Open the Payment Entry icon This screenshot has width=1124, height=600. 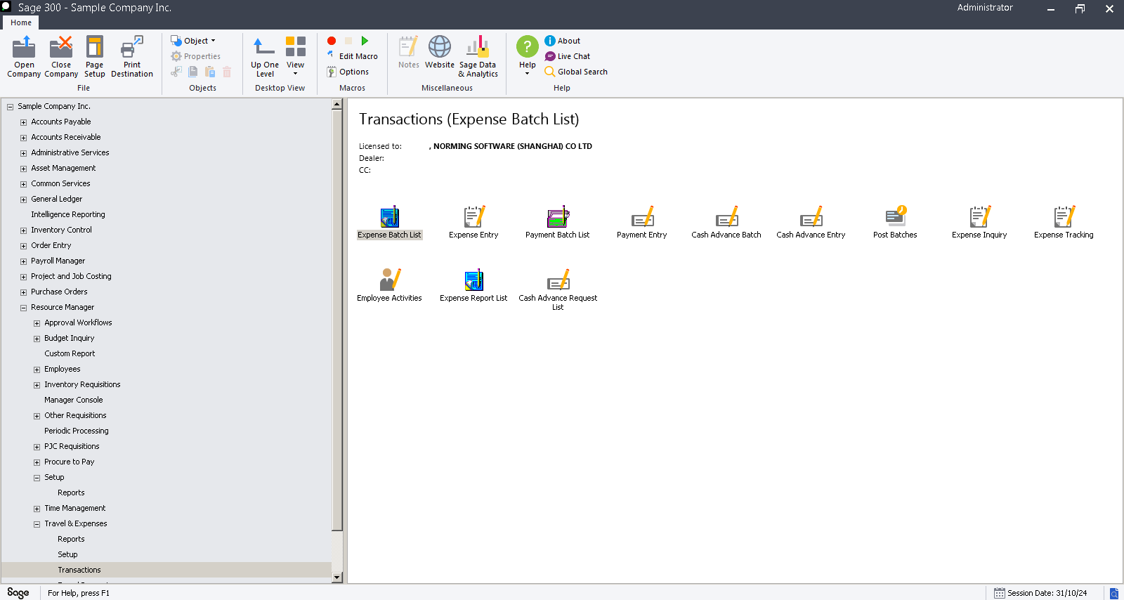pos(642,217)
